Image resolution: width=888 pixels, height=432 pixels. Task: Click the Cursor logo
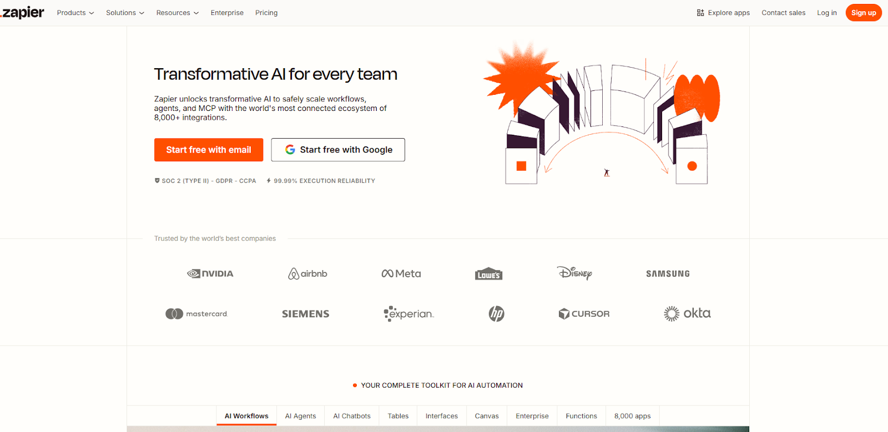pyautogui.click(x=584, y=314)
